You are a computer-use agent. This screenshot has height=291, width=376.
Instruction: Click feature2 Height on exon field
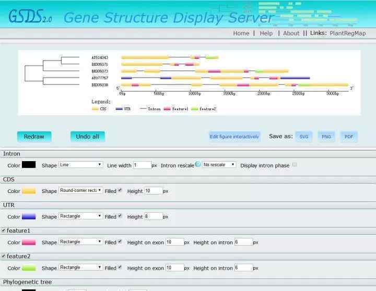pos(175,268)
